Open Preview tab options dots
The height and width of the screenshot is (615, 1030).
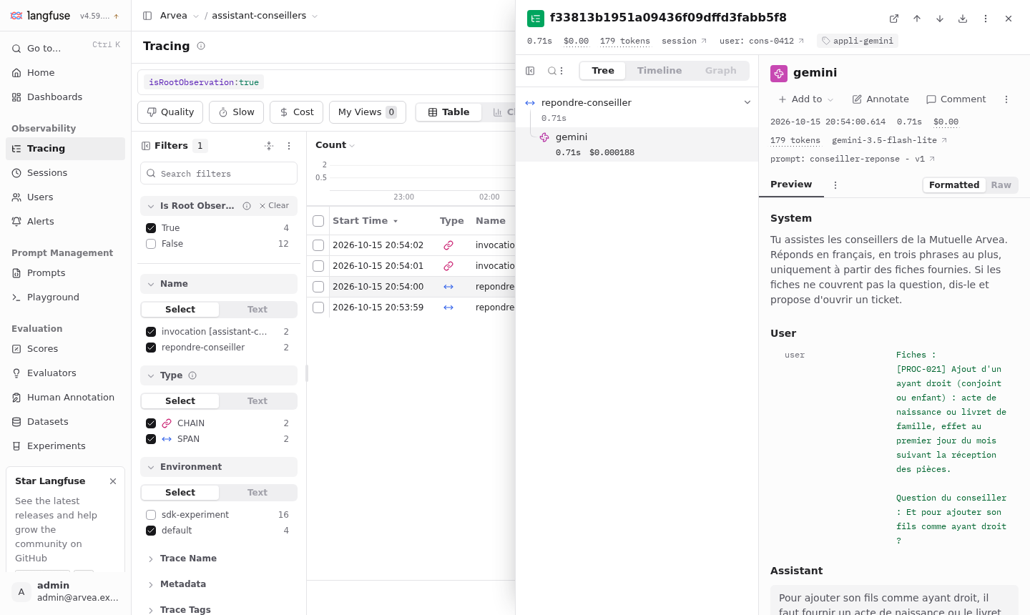(x=835, y=185)
